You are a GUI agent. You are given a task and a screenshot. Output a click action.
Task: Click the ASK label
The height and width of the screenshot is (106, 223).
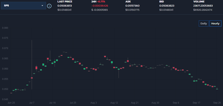(128, 2)
